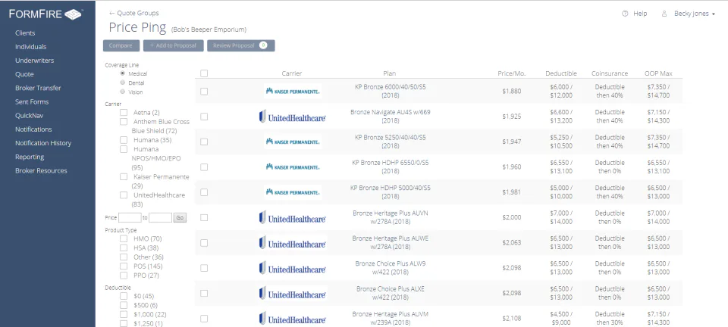
Task: Click the user profile icon beside Becky Jones
Action: tap(664, 14)
